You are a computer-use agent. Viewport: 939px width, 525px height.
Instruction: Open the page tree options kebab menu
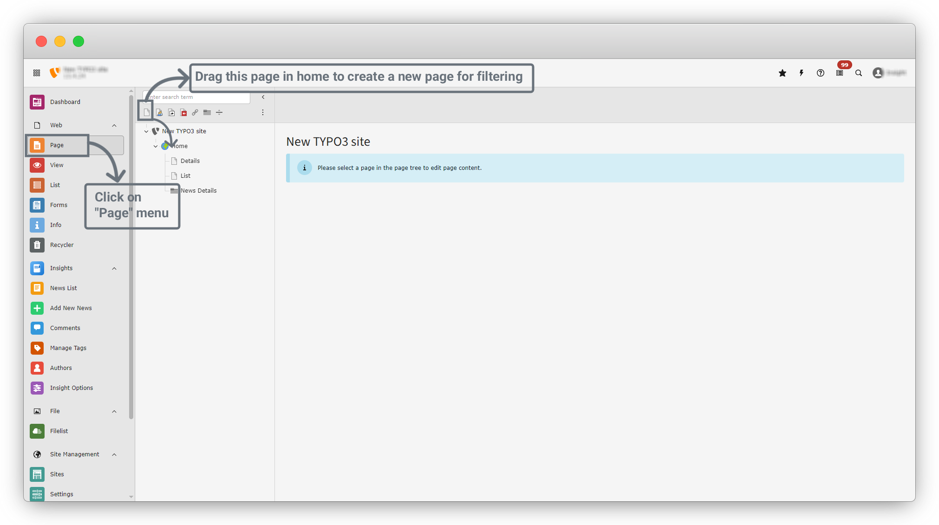(x=263, y=112)
